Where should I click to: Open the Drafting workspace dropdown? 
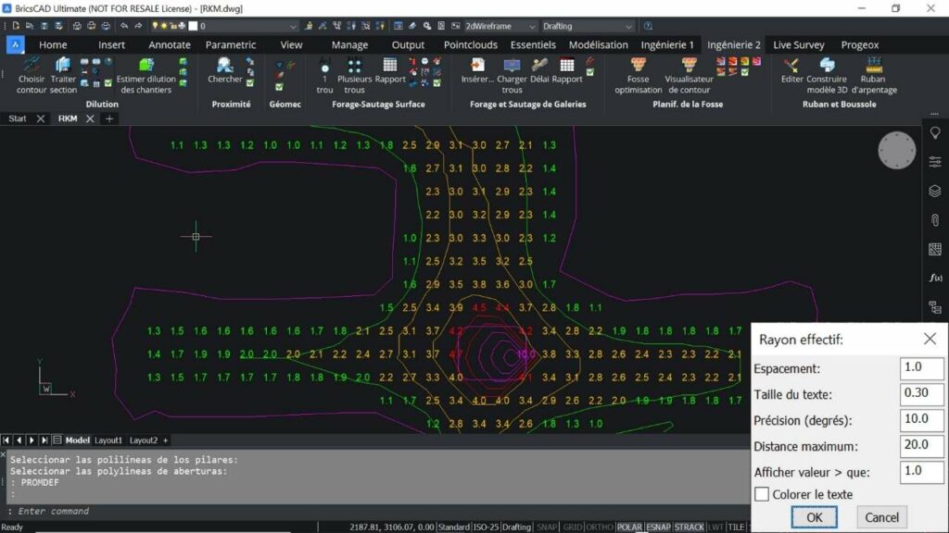tap(628, 27)
